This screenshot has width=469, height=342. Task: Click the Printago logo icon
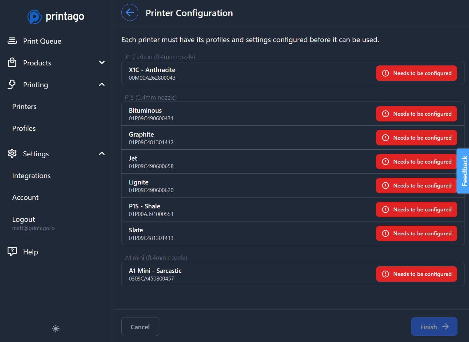35,17
